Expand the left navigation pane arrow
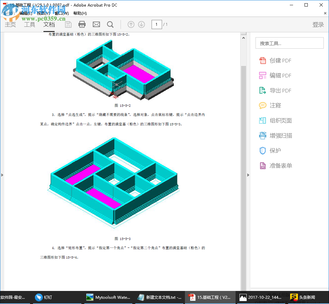This screenshot has height=304, width=329. [x=2, y=175]
